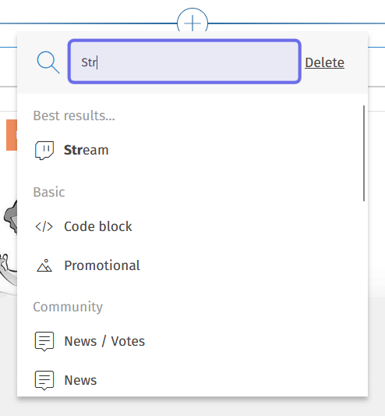Click the circular plus add-block icon

[192, 22]
